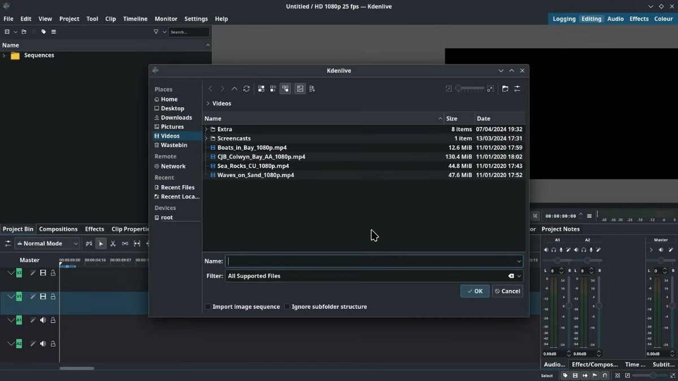Open the Filter dropdown
Viewport: 678px width, 381px height.
click(519, 276)
